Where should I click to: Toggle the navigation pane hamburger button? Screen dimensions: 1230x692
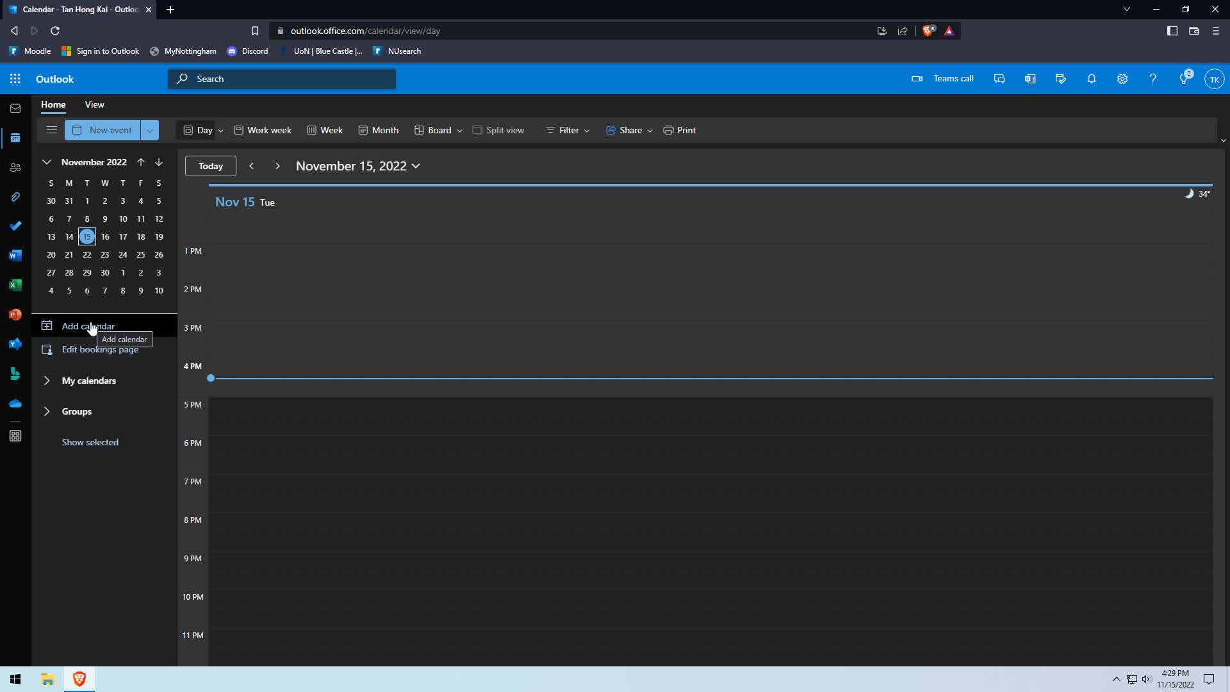coord(52,130)
